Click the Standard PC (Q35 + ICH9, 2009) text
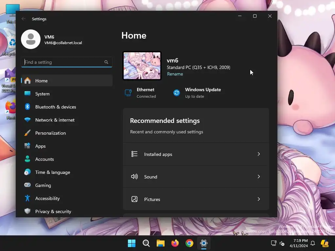Screen dimensions: 335x251 point(199,67)
